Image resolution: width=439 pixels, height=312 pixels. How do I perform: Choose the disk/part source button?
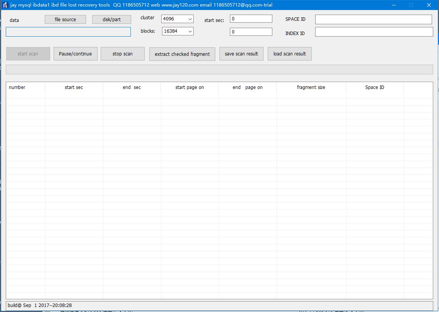(x=112, y=20)
